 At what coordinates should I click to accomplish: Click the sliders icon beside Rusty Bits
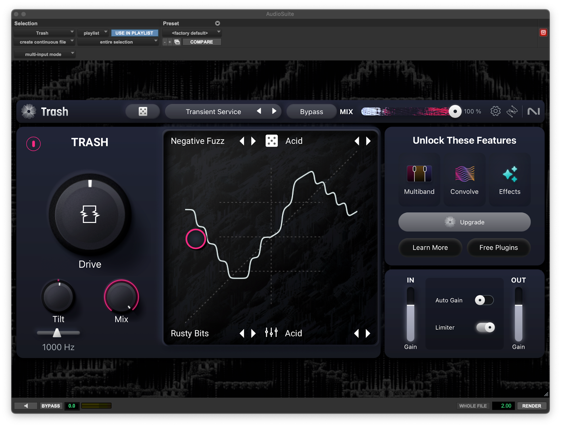click(x=271, y=333)
